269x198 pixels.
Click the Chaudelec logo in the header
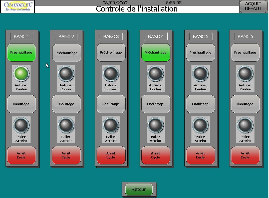click(18, 7)
